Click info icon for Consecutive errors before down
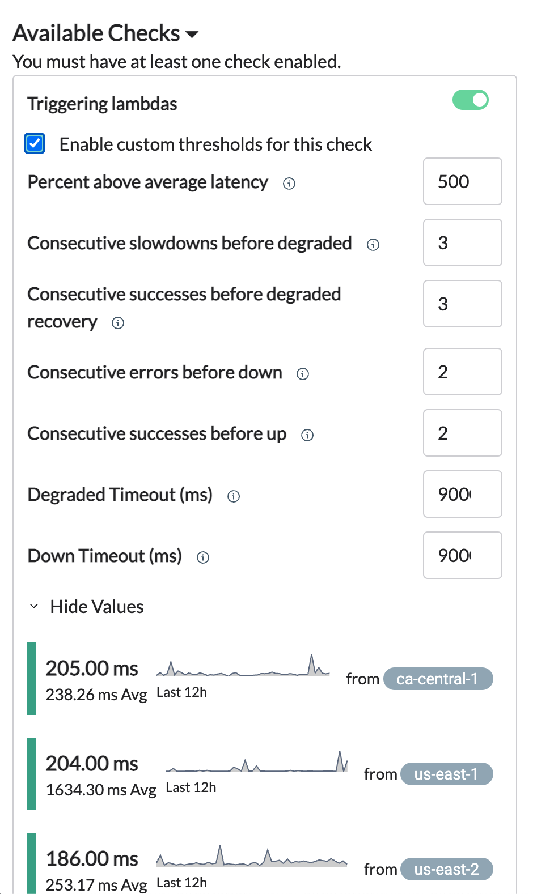Image resolution: width=533 pixels, height=894 pixels. pyautogui.click(x=303, y=374)
